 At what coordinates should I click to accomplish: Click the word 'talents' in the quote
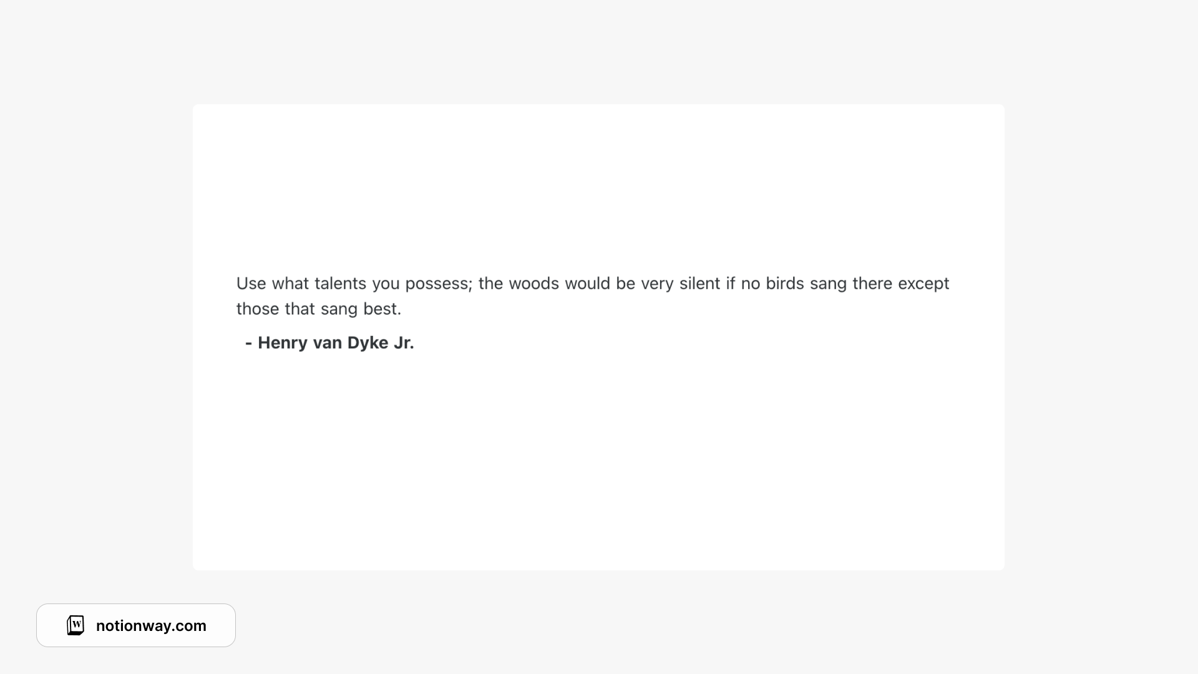[340, 283]
